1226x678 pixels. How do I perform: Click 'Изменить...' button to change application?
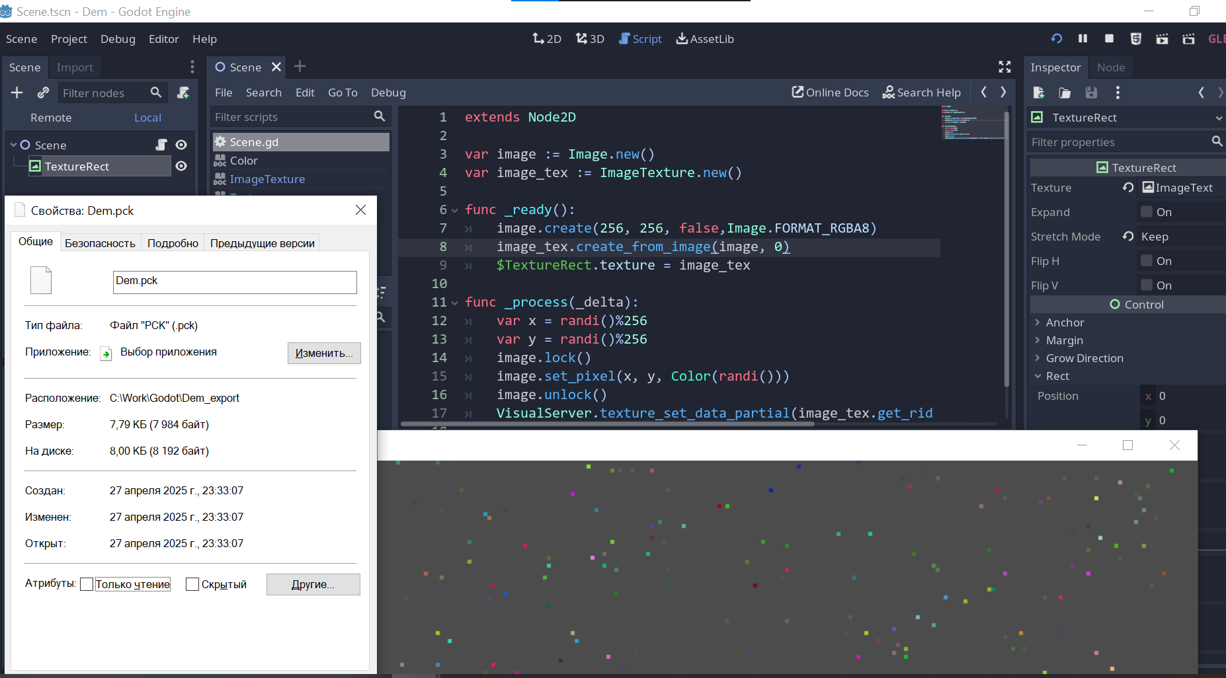coord(324,353)
